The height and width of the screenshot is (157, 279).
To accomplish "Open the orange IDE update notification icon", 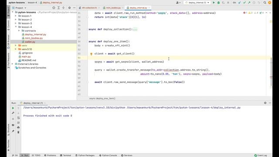I will coord(269,3).
